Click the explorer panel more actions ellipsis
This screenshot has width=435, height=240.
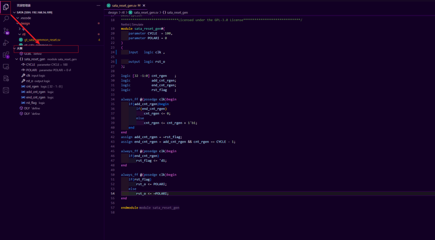[x=98, y=6]
